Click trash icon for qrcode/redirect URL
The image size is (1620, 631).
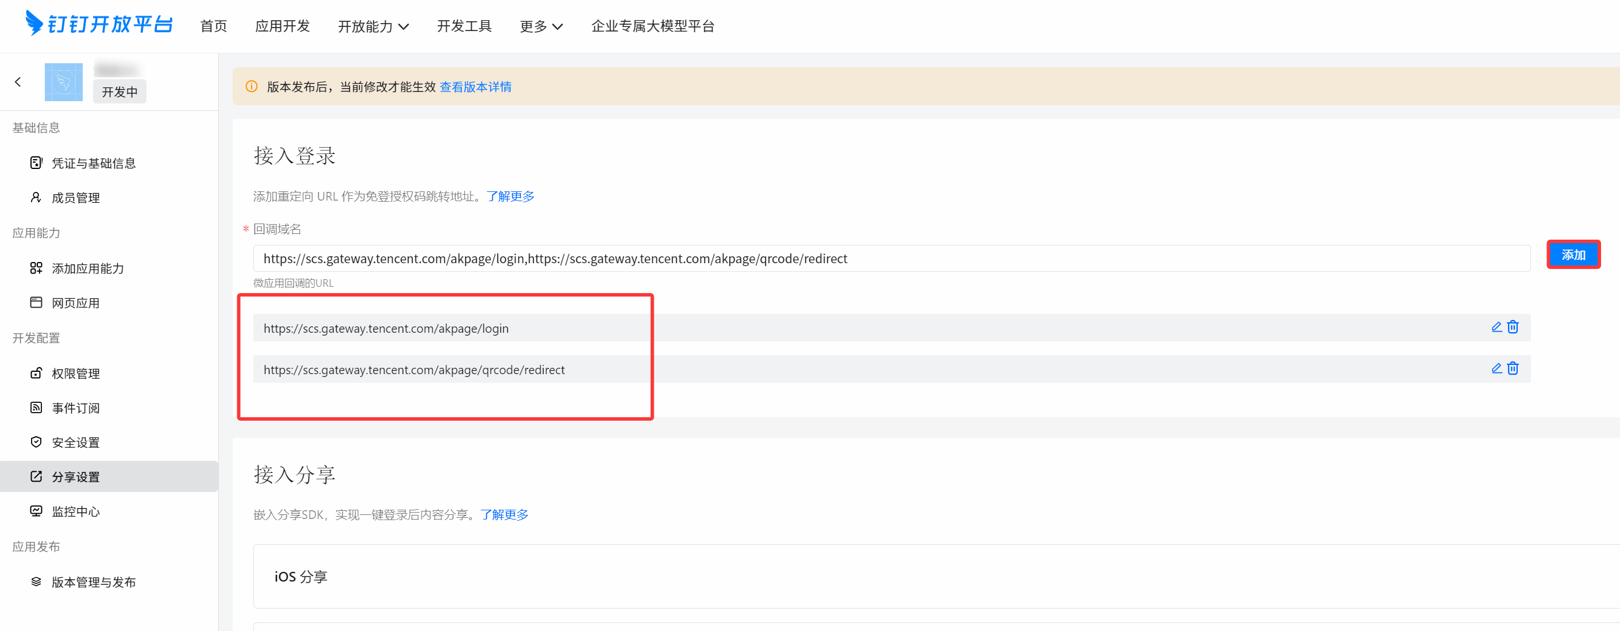(x=1513, y=369)
